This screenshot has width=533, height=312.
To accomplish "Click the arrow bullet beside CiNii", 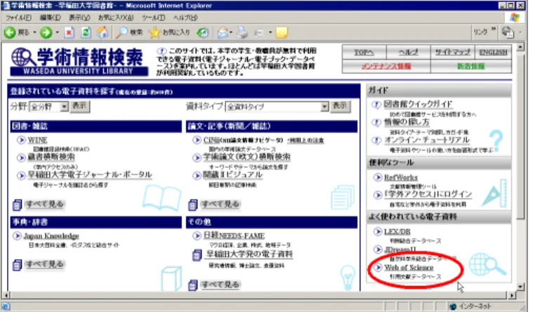I will point(197,140).
